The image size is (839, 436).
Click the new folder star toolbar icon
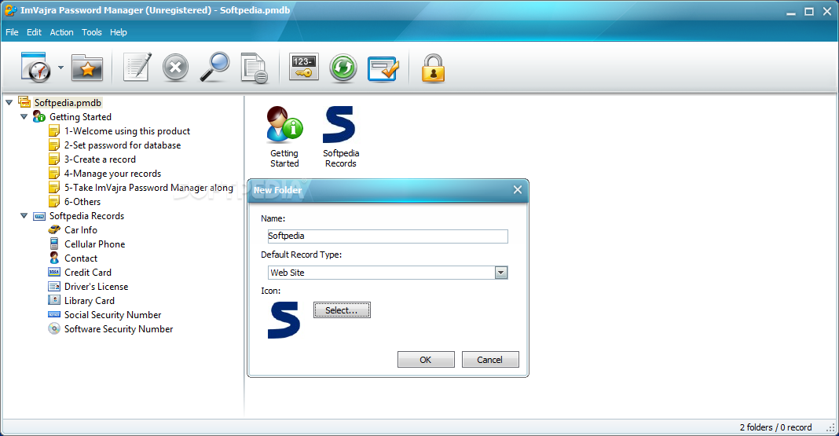(86, 68)
